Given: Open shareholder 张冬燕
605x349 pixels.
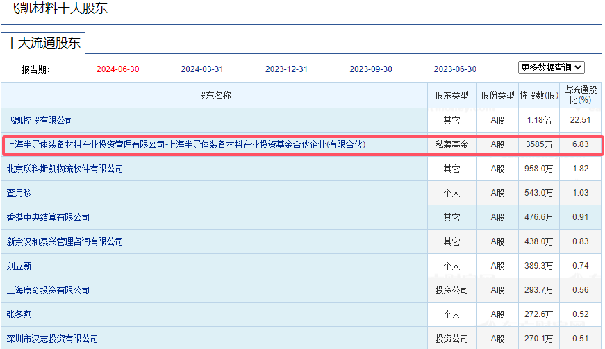Looking at the screenshot, I should 19,314.
